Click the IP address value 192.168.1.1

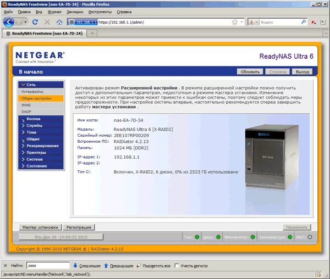pyautogui.click(x=127, y=157)
